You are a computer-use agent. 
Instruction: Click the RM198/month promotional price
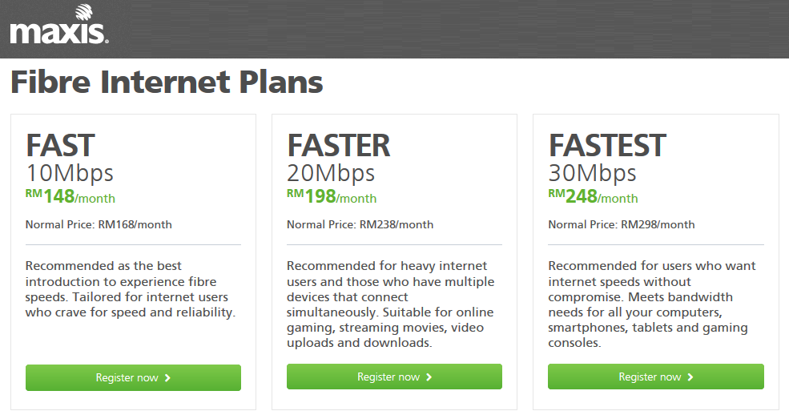tap(332, 196)
